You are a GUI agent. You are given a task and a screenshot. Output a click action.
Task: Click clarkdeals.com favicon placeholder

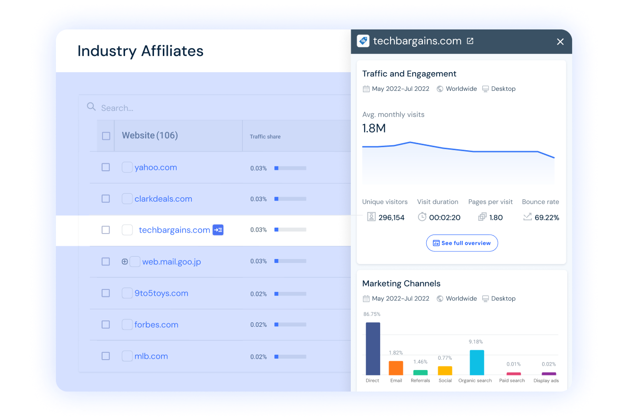(x=127, y=199)
